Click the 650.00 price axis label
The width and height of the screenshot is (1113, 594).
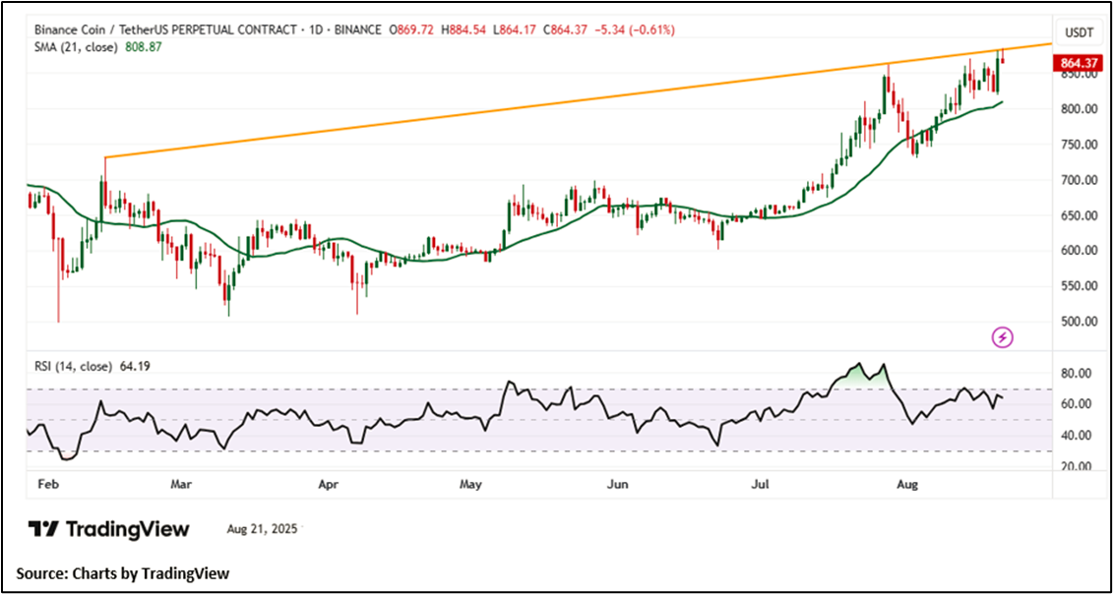(x=1078, y=215)
